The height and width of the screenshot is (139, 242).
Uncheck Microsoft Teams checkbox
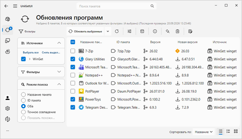(73, 67)
